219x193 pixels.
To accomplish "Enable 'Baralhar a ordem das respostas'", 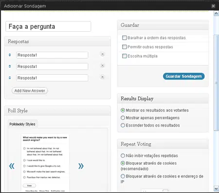I will click(x=124, y=38).
